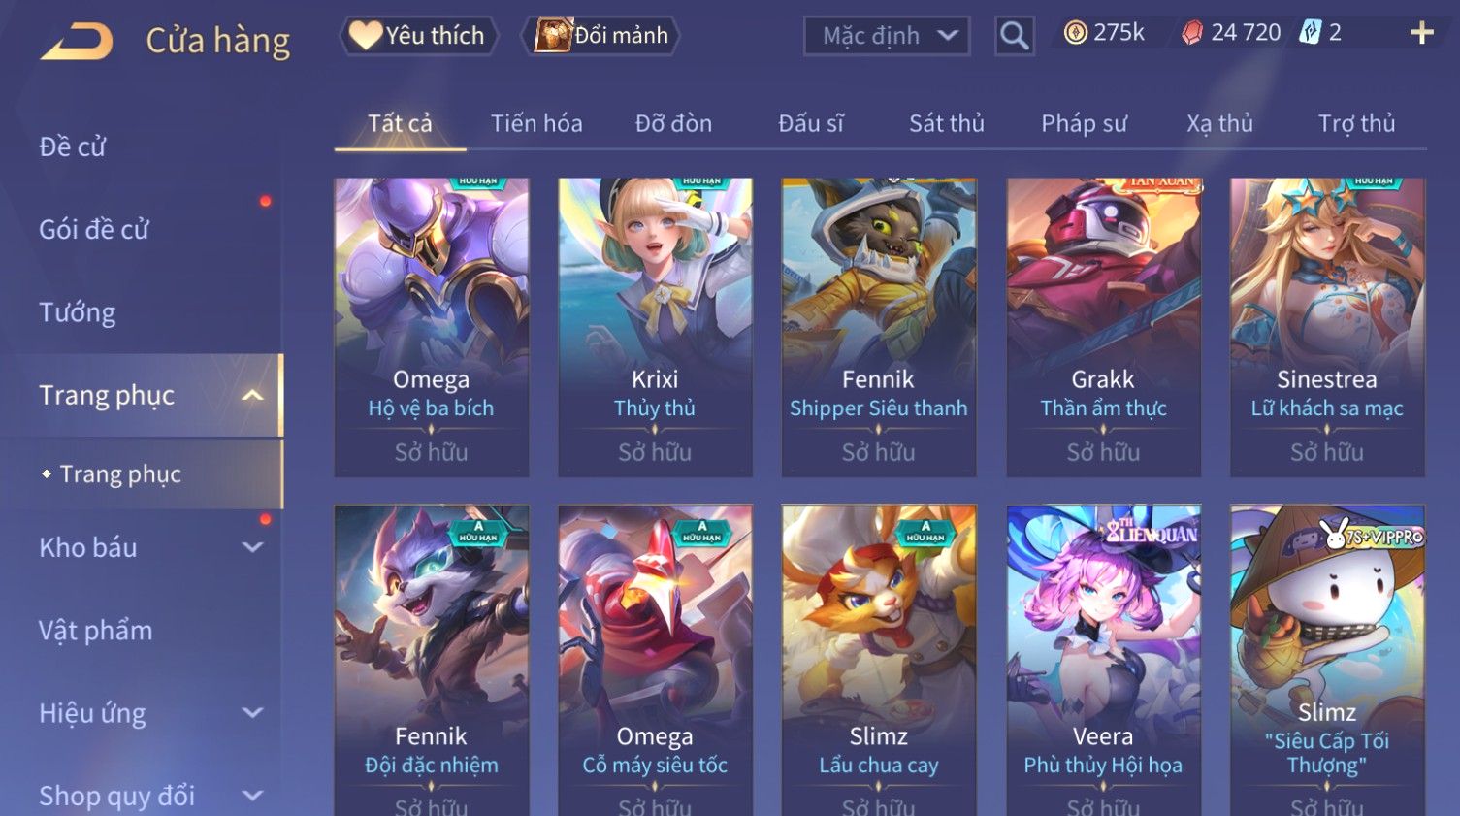Open the search magnifier icon
Screen dimensions: 1460x816
(x=1014, y=36)
